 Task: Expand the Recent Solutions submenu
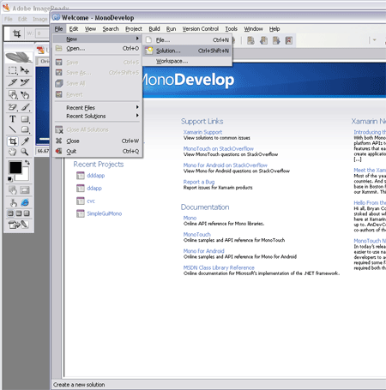point(97,117)
